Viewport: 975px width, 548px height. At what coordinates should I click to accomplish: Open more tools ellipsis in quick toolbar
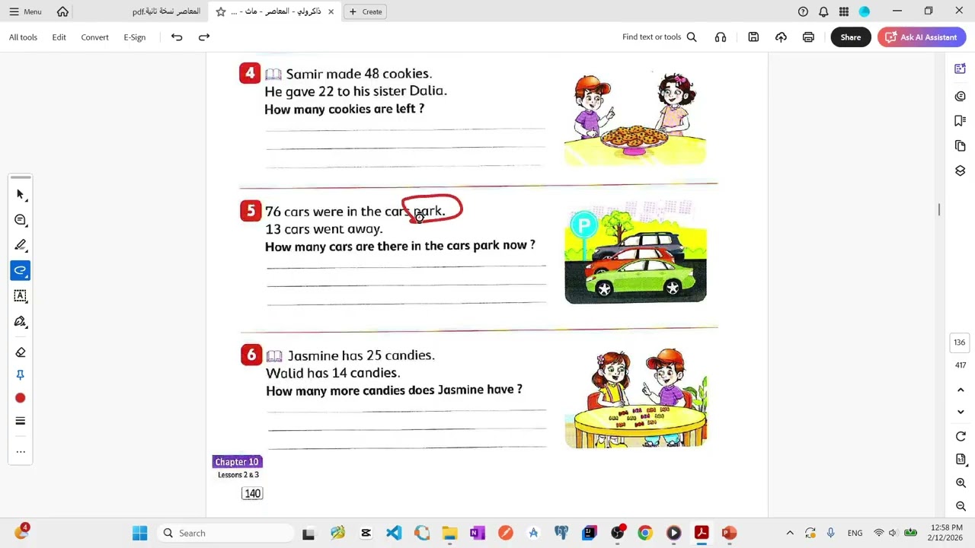[x=21, y=451]
